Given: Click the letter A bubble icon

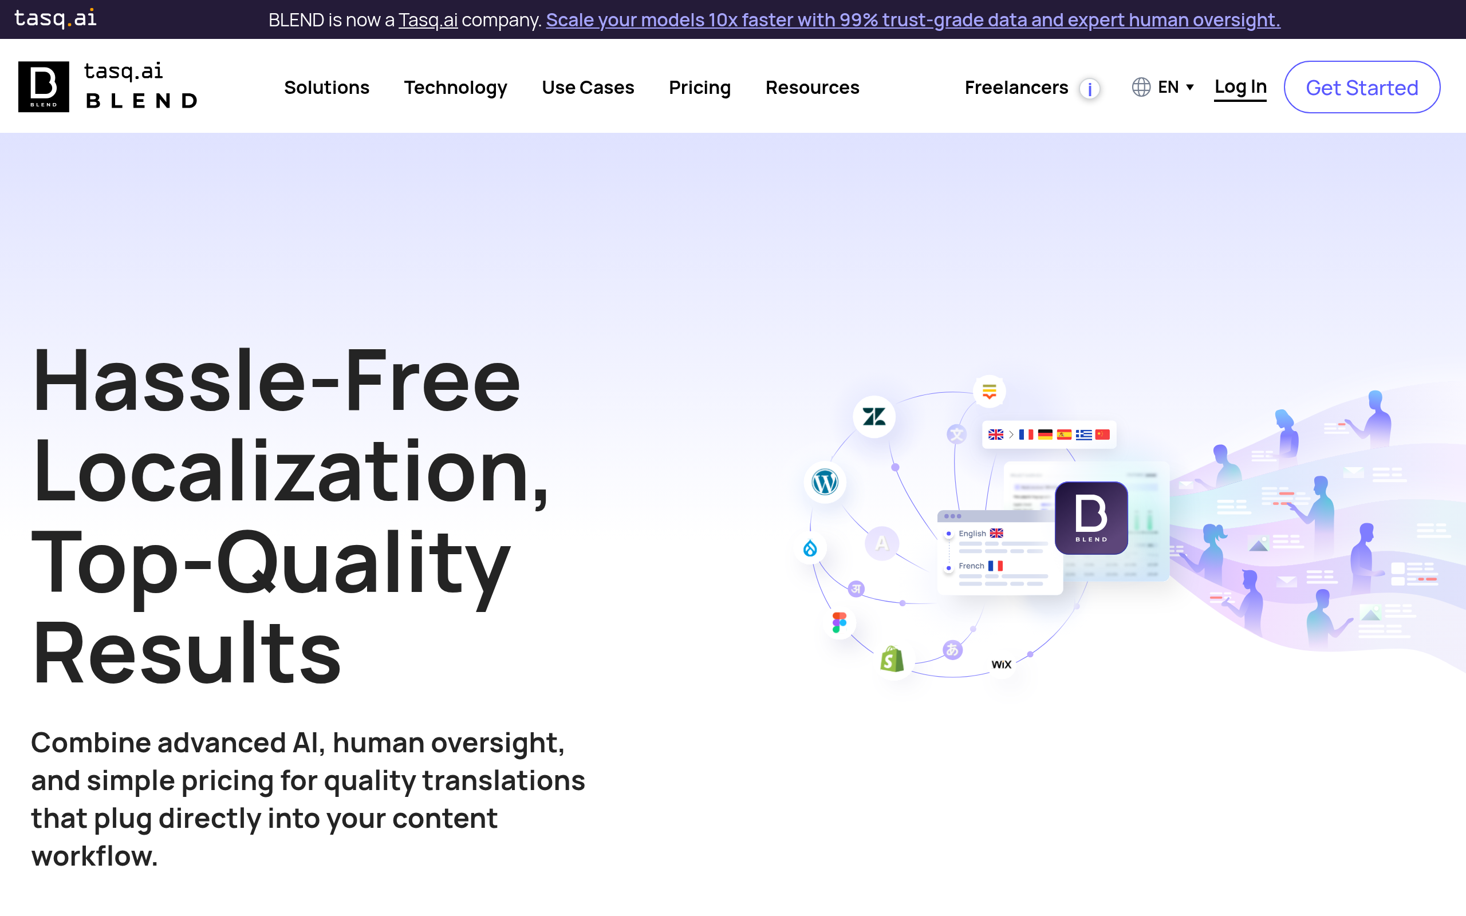Looking at the screenshot, I should pos(881,543).
